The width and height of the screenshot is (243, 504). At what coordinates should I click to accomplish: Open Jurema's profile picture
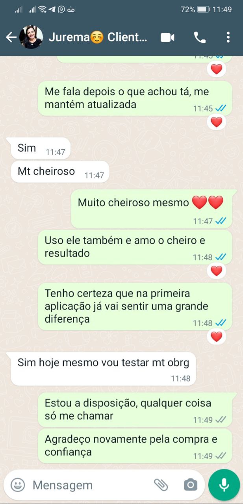coord(31,37)
